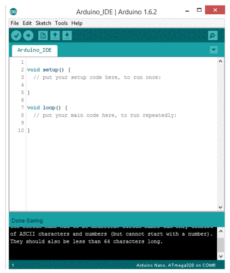This screenshot has height=273, width=230.
Task: Click console scrollbar down arrow
Action: [221, 256]
